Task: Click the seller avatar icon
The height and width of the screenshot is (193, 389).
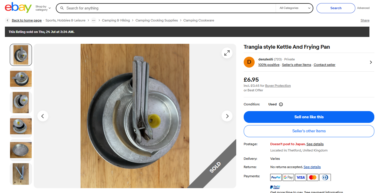Action: [x=249, y=62]
